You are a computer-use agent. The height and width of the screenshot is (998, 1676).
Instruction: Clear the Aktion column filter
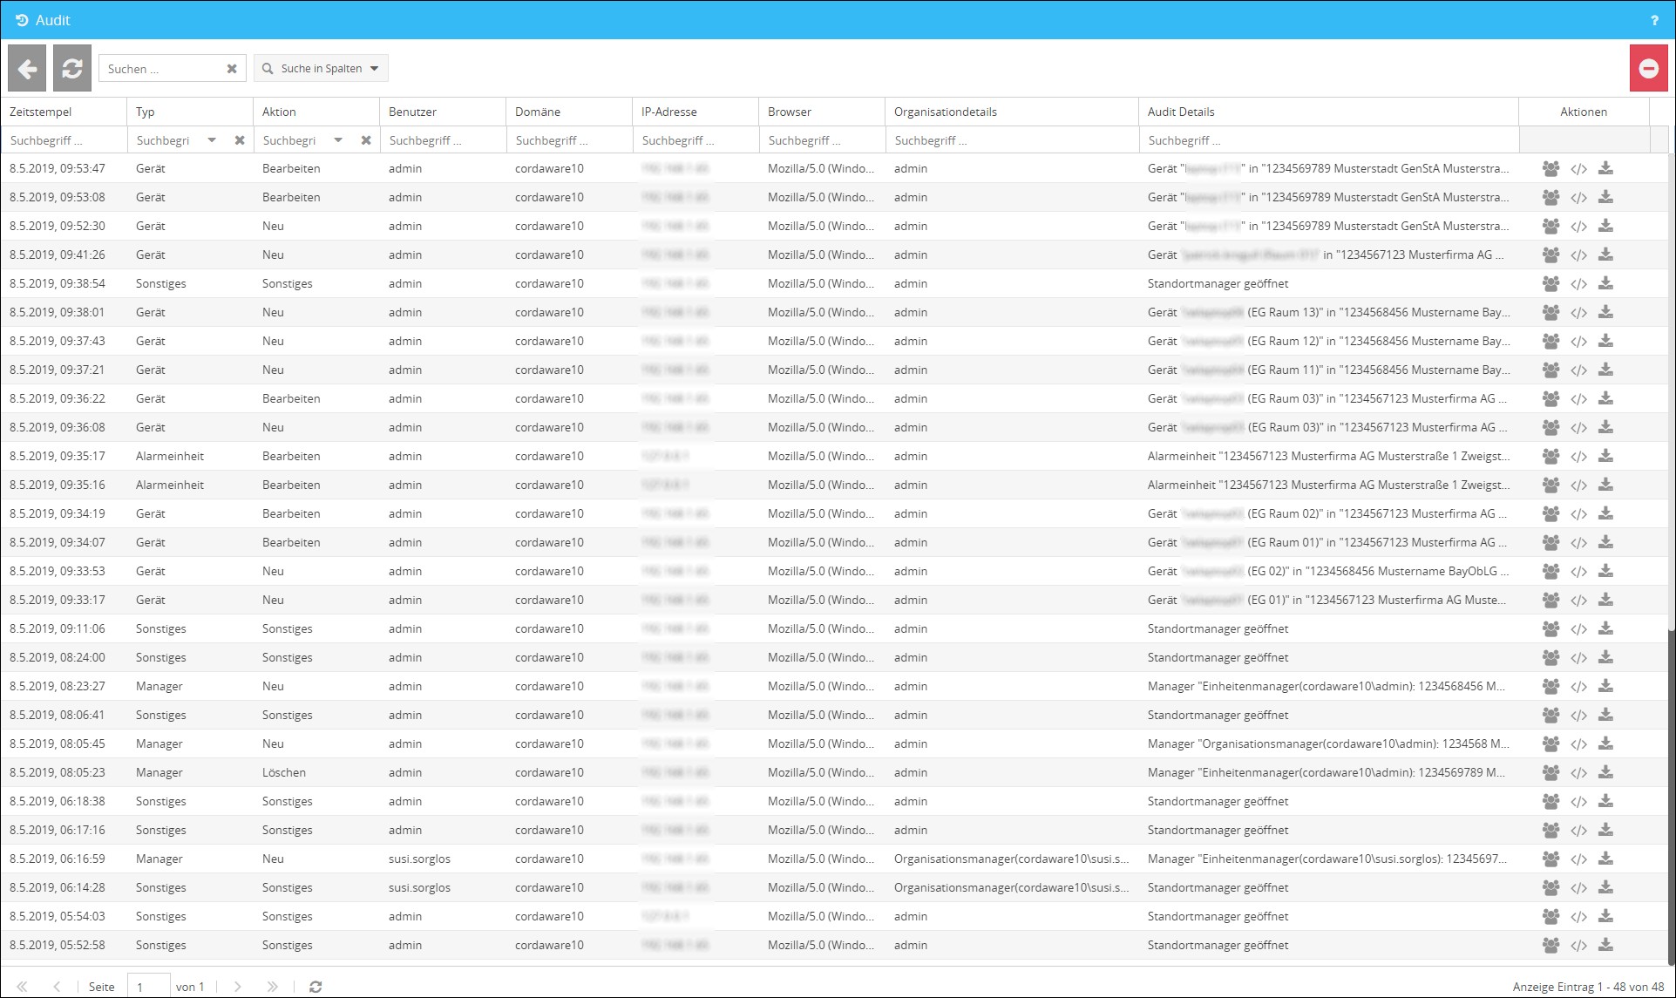point(366,140)
